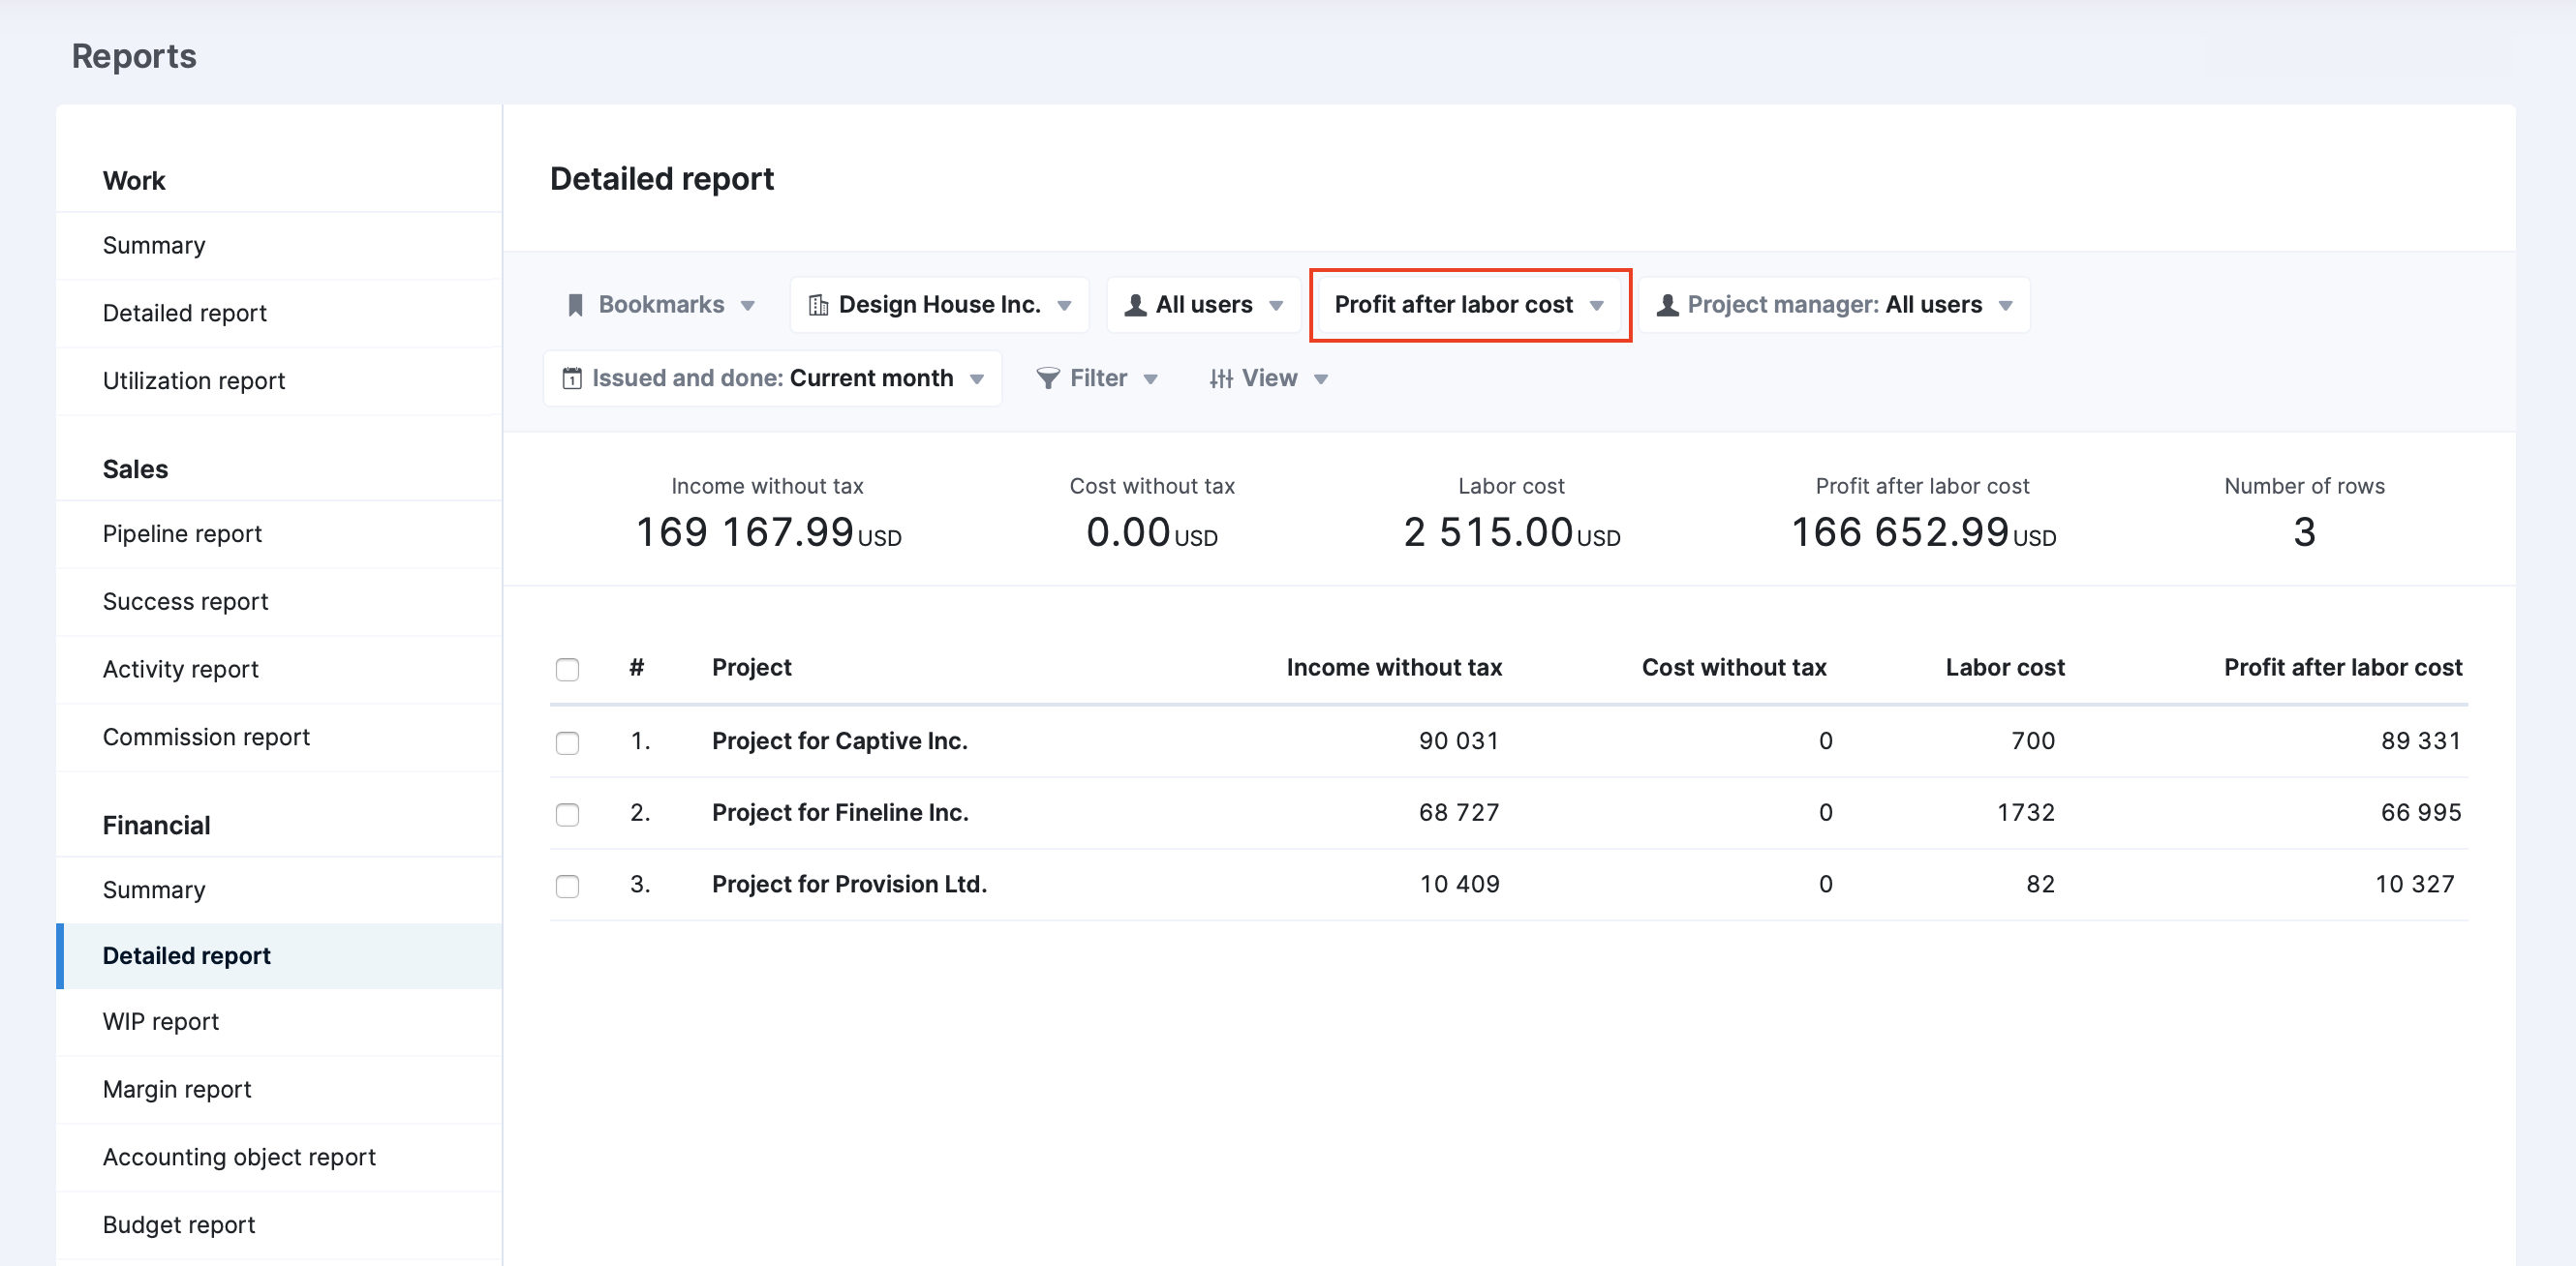Image resolution: width=2576 pixels, height=1266 pixels.
Task: Open Project for Provision Ltd. link
Action: point(849,886)
